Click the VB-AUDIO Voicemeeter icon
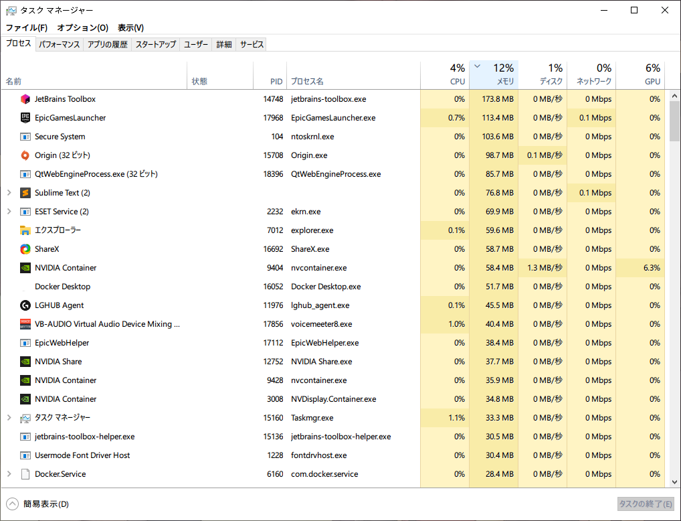The width and height of the screenshot is (681, 521). [25, 324]
